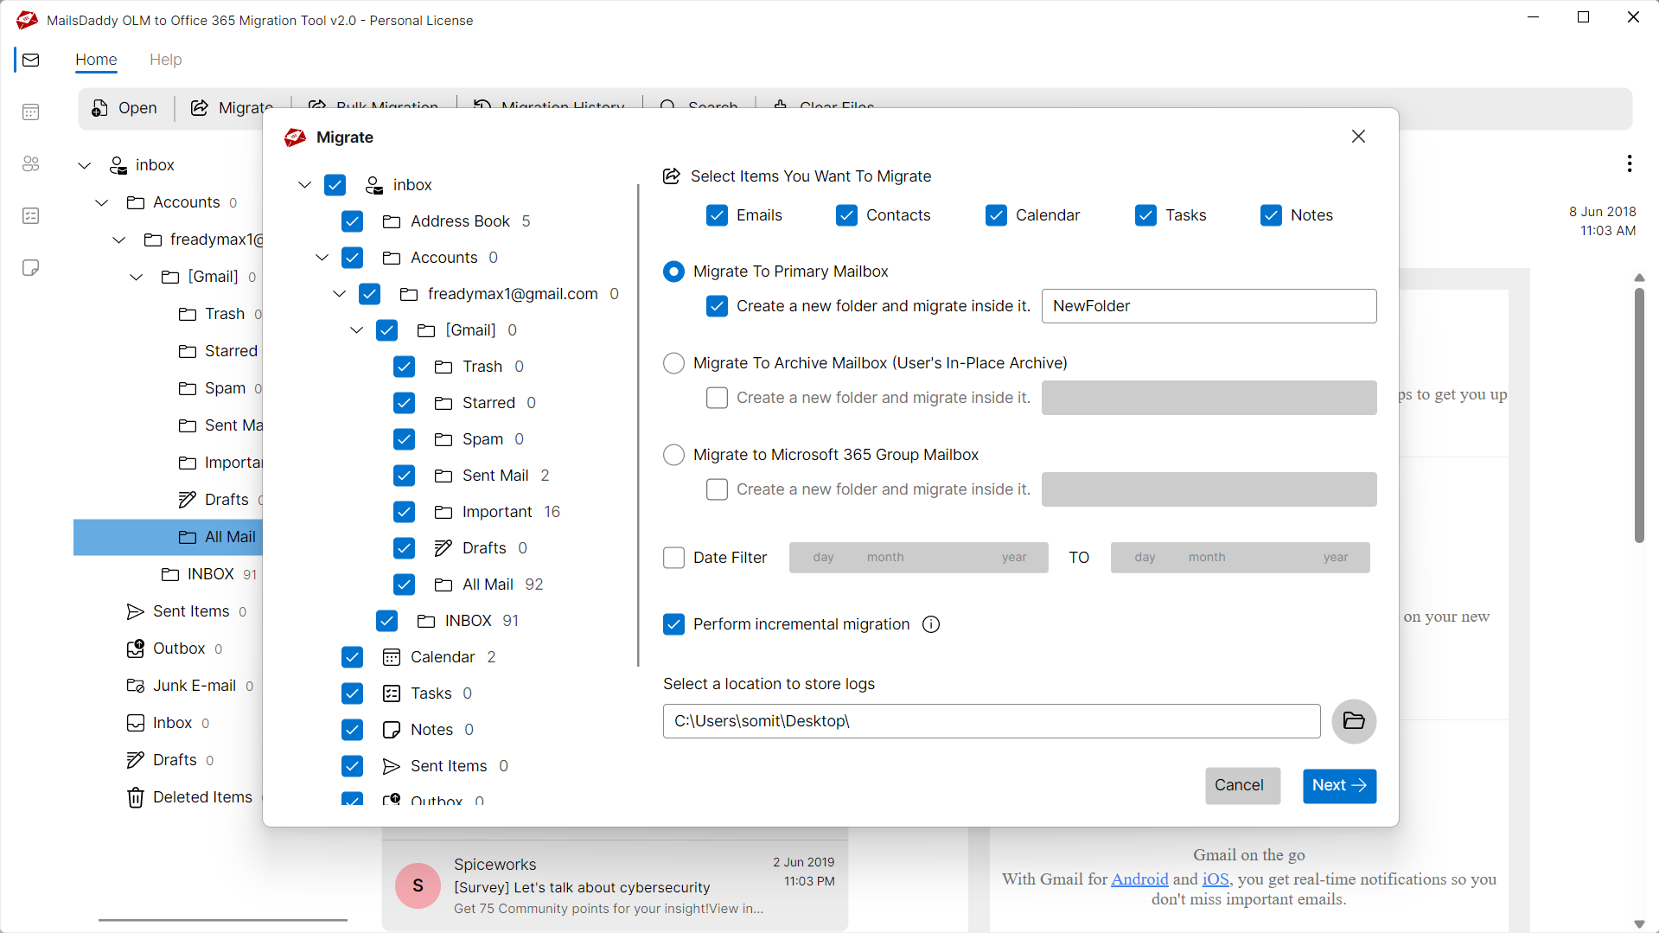
Task: Uncheck primary mailbox create new folder checkbox
Action: pos(717,306)
